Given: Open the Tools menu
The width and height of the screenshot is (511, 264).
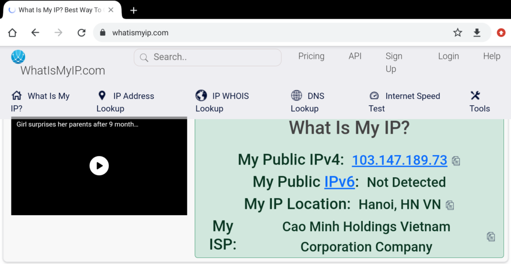Looking at the screenshot, I should 480,102.
